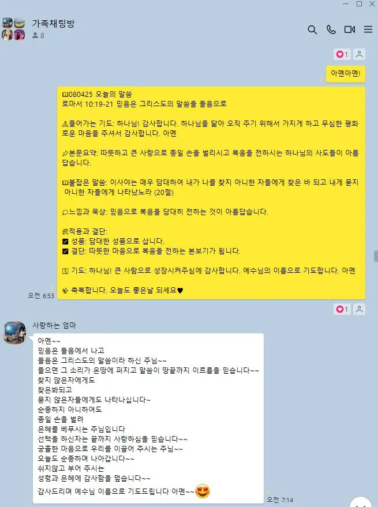Jump to latest messages with down arrow button
Image resolution: width=378 pixels, height=507 pixels.
tap(361, 502)
